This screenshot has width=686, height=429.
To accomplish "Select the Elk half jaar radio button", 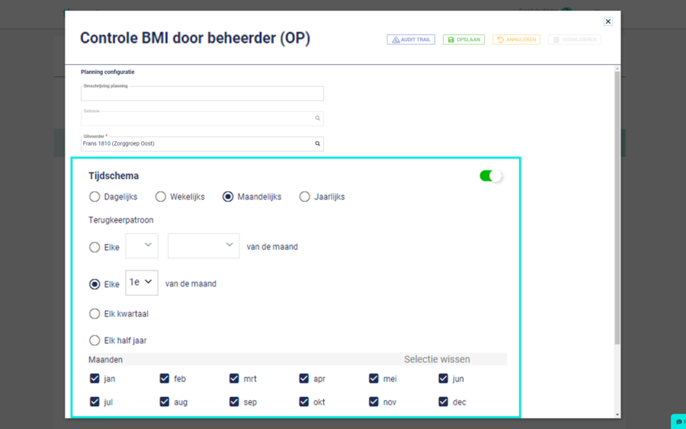I will point(95,340).
